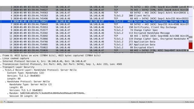Expand the Frame 6 details row

[x=1, y=56]
